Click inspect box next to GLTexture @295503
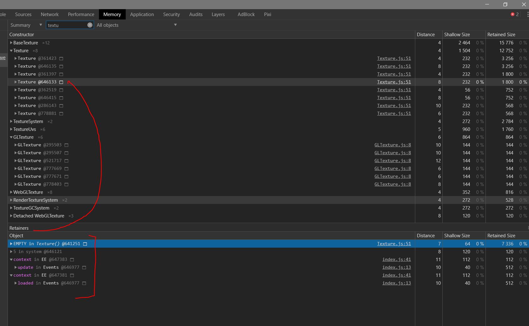Viewport: 529px width, 326px height. [x=66, y=145]
